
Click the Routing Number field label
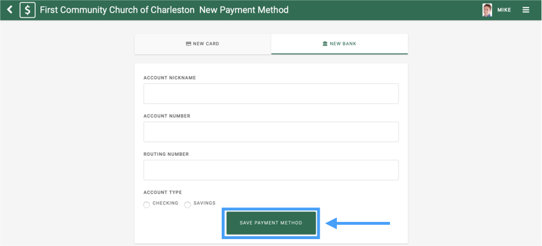point(166,154)
